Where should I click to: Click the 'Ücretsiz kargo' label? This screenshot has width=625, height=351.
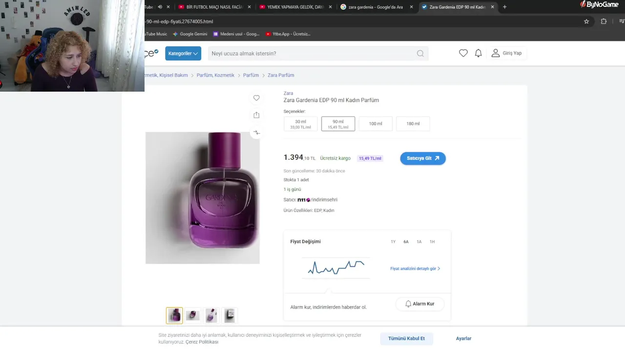tap(335, 158)
